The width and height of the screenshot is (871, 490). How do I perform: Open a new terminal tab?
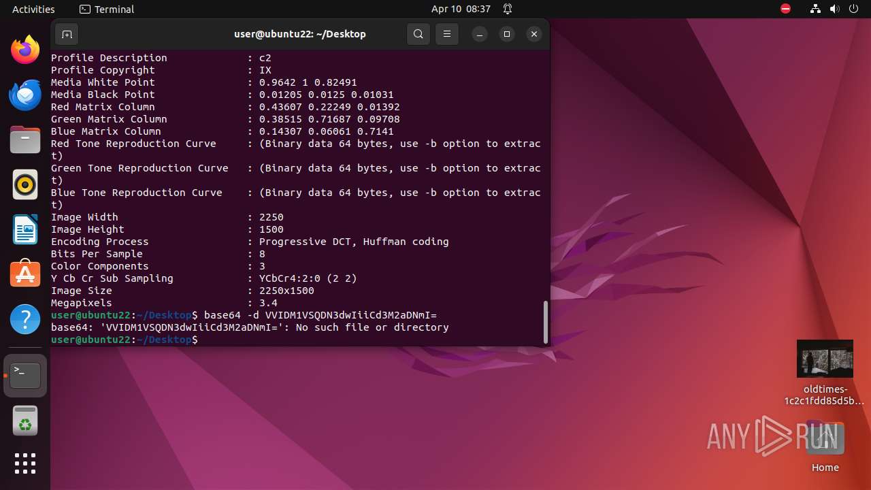(x=66, y=34)
